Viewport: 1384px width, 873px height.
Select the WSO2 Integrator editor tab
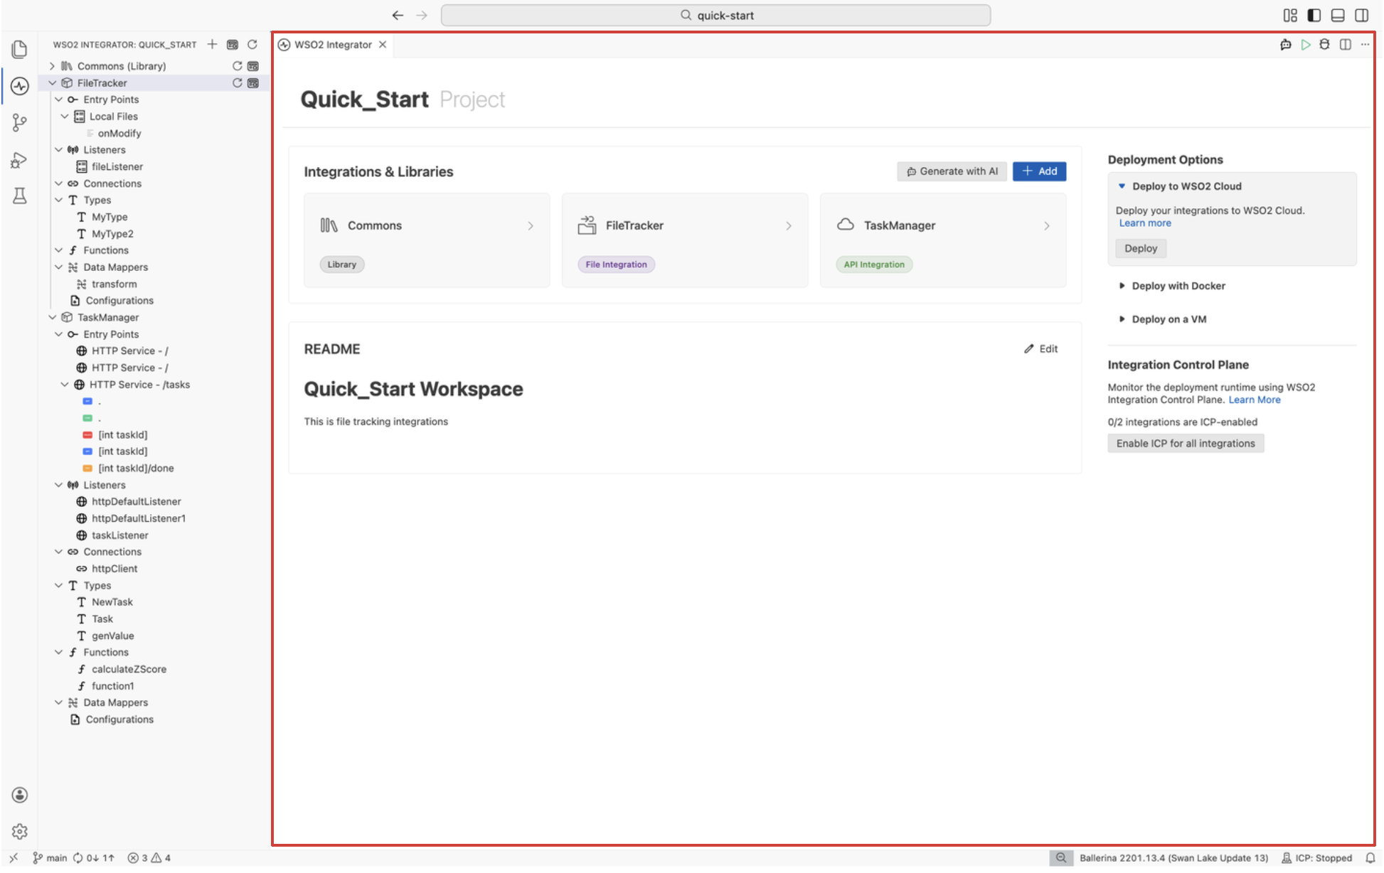tap(333, 44)
